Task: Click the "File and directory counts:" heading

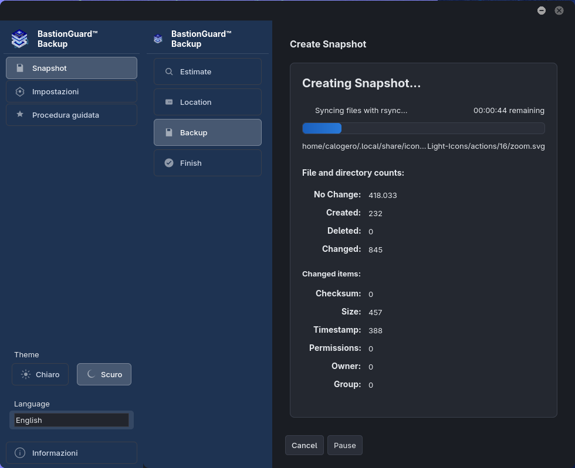Action: tap(353, 173)
